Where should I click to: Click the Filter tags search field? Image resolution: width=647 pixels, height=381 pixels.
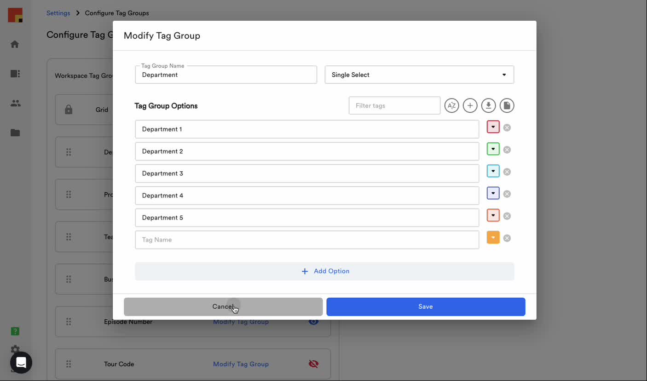coord(394,106)
